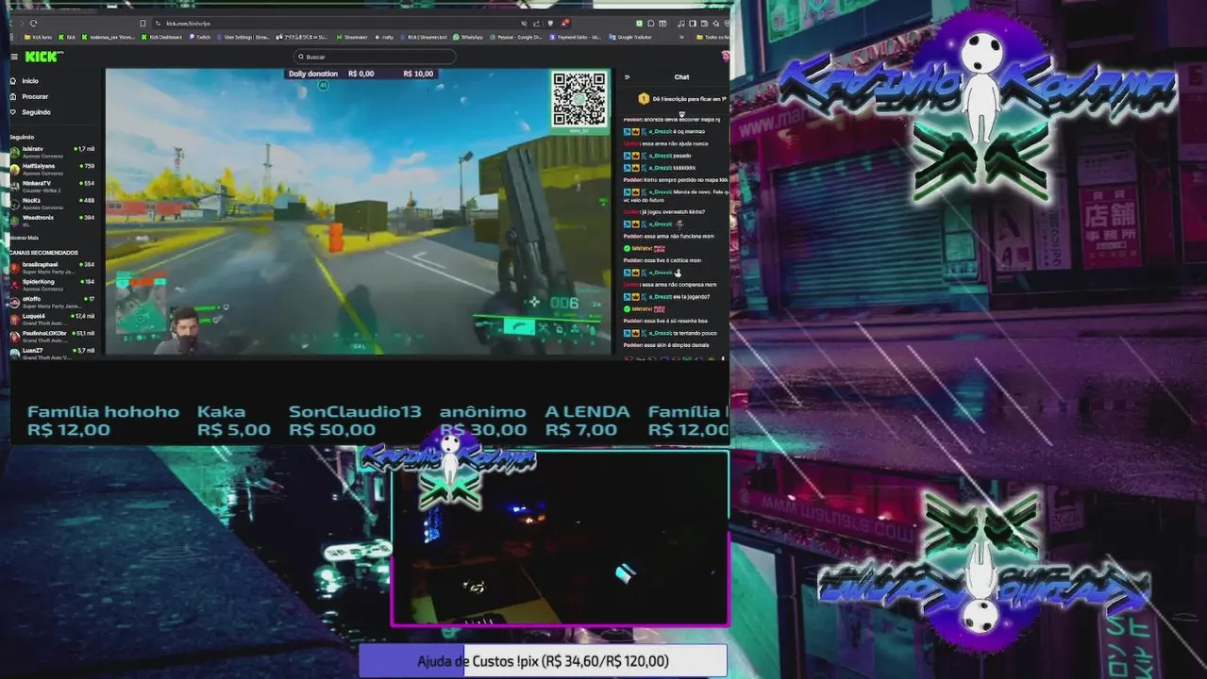Open brasilraphael recommended channel

point(52,267)
